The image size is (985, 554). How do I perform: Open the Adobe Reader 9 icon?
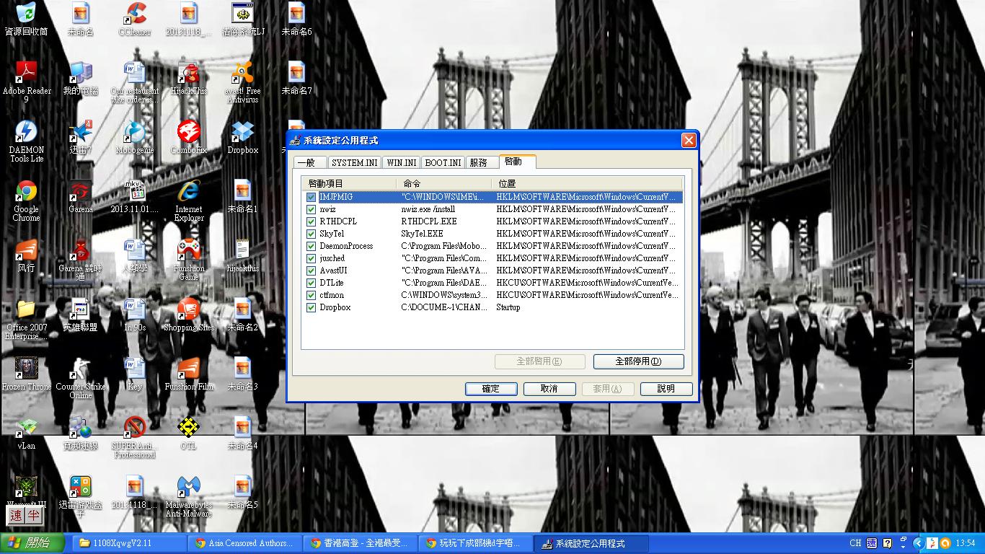pyautogui.click(x=26, y=75)
